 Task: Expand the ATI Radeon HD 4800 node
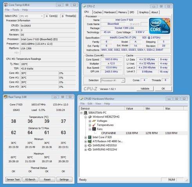[85, 141]
